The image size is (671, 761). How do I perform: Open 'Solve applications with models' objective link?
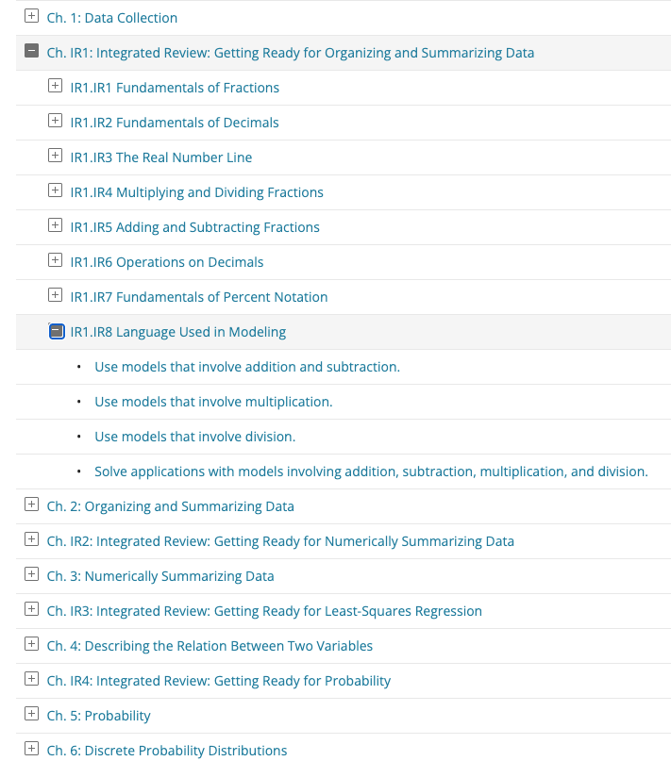371,471
